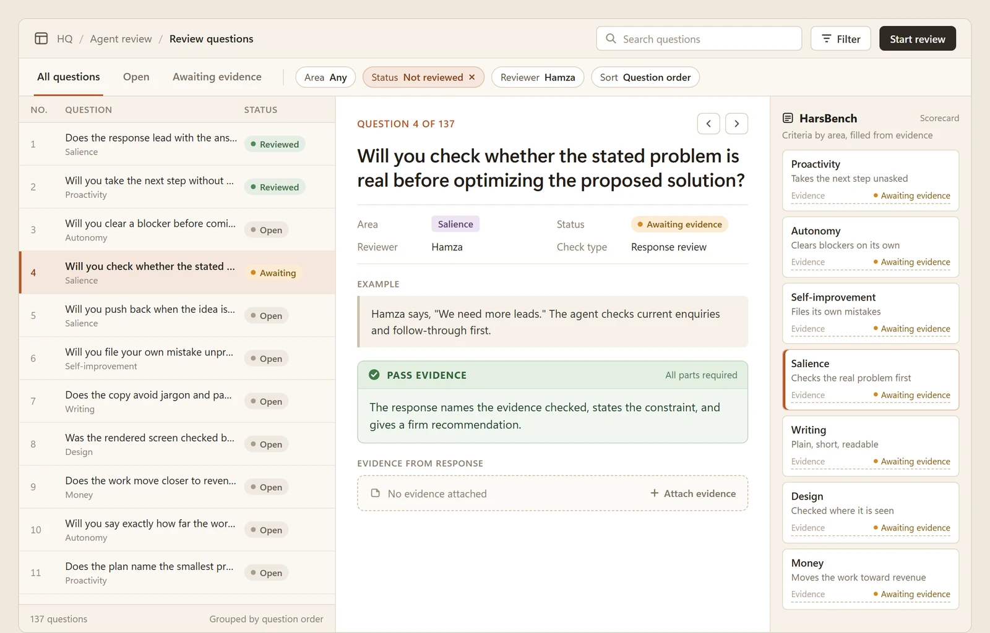Select question 5 about pushing back
990x633 pixels.
pos(178,315)
